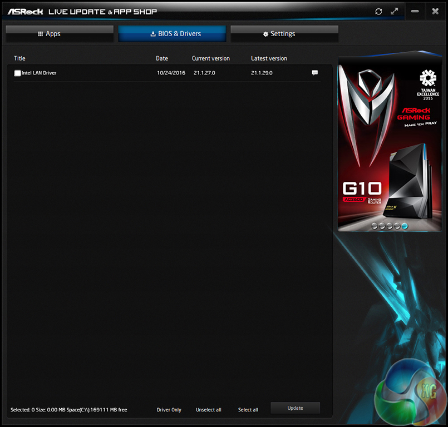The height and width of the screenshot is (427, 448).
Task: Click the Date column header
Action: pyautogui.click(x=162, y=58)
